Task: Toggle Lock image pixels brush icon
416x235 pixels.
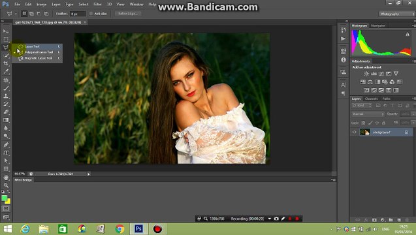Action: tap(370, 123)
